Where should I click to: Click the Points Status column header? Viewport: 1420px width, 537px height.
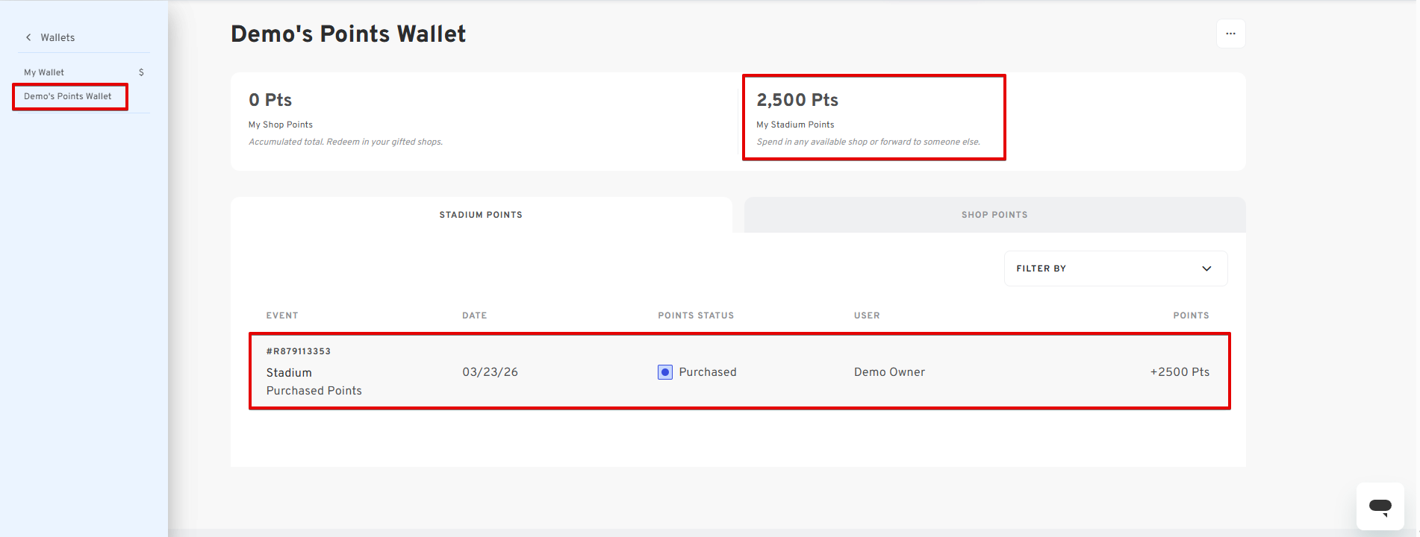point(696,315)
